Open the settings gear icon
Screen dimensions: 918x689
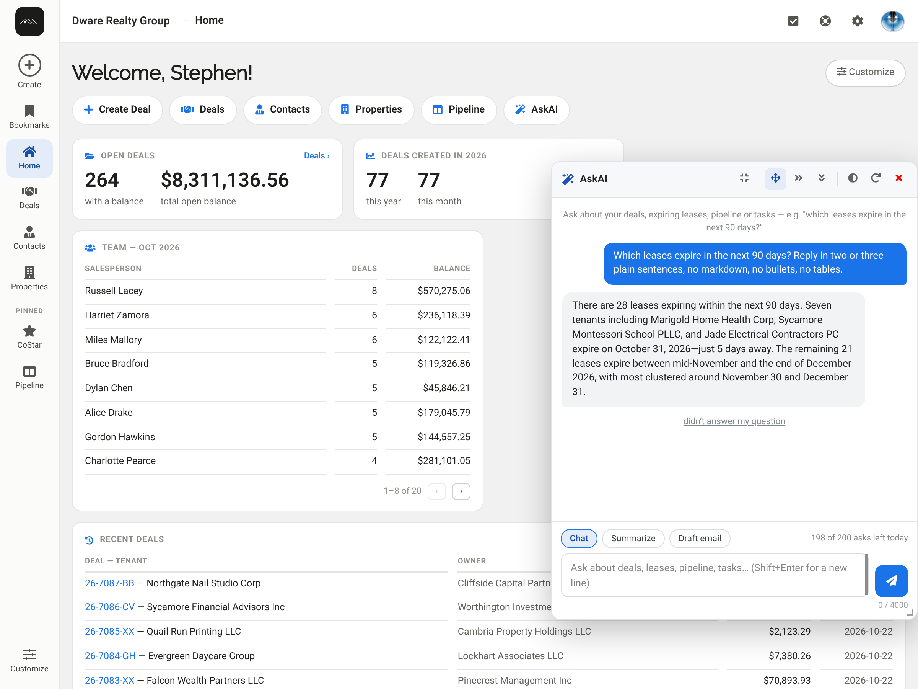pyautogui.click(x=857, y=21)
